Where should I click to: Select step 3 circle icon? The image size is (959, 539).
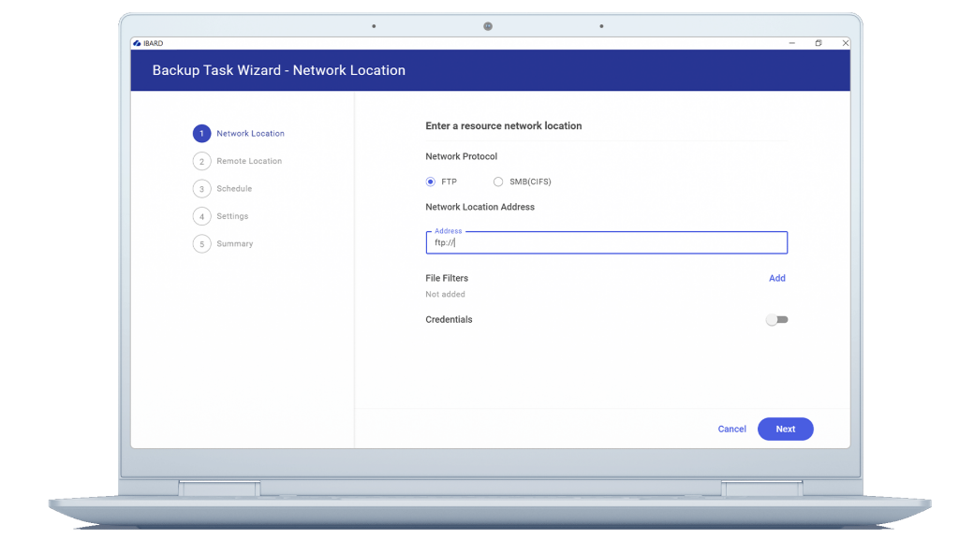(x=202, y=189)
